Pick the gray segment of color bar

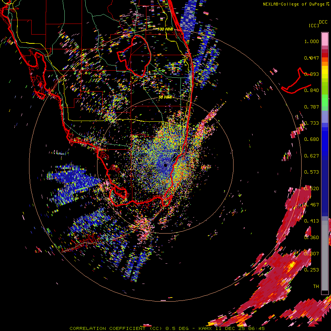pos(325,256)
